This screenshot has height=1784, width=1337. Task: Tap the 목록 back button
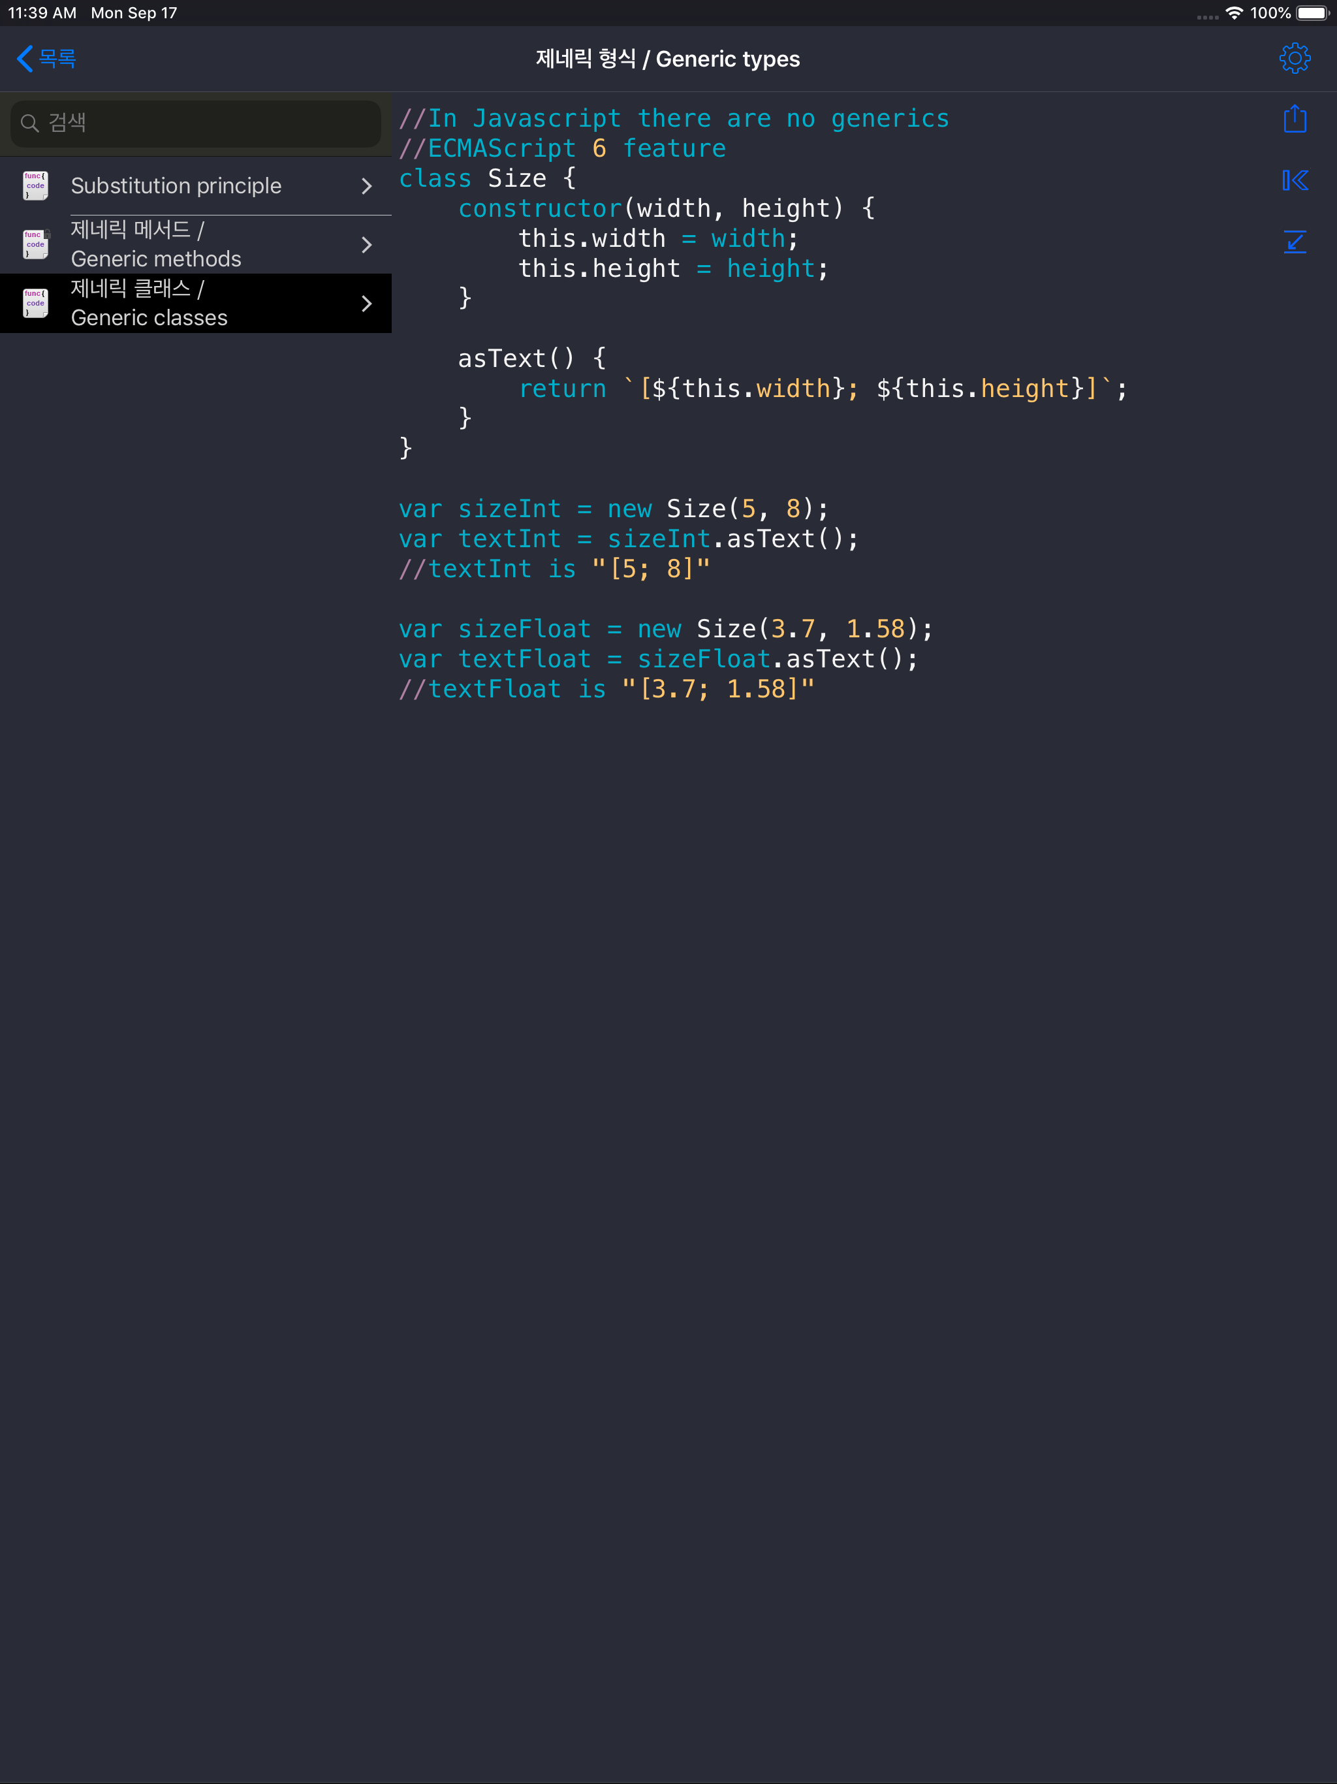[x=44, y=58]
